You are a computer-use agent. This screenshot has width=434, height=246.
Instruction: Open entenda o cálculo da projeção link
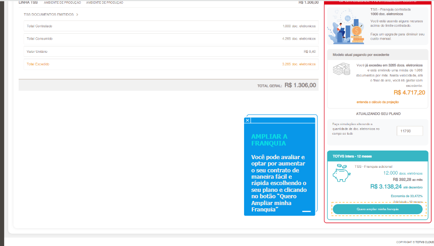click(x=378, y=102)
